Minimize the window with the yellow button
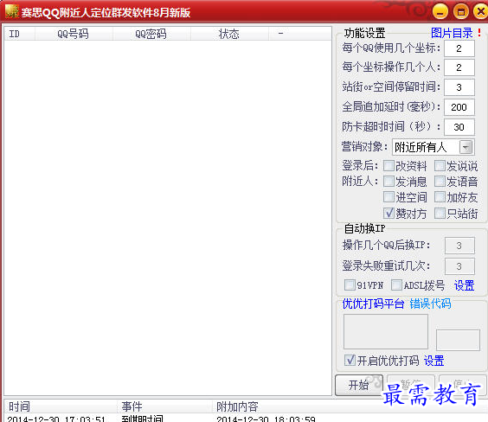This screenshot has width=488, height=422. click(440, 12)
